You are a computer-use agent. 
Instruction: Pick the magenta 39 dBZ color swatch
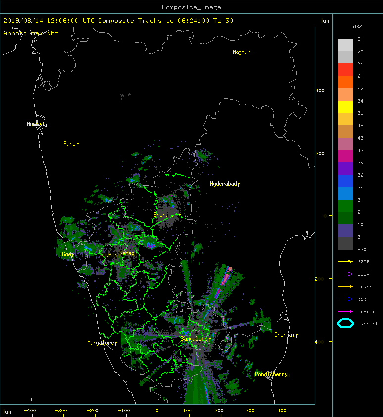(x=345, y=156)
